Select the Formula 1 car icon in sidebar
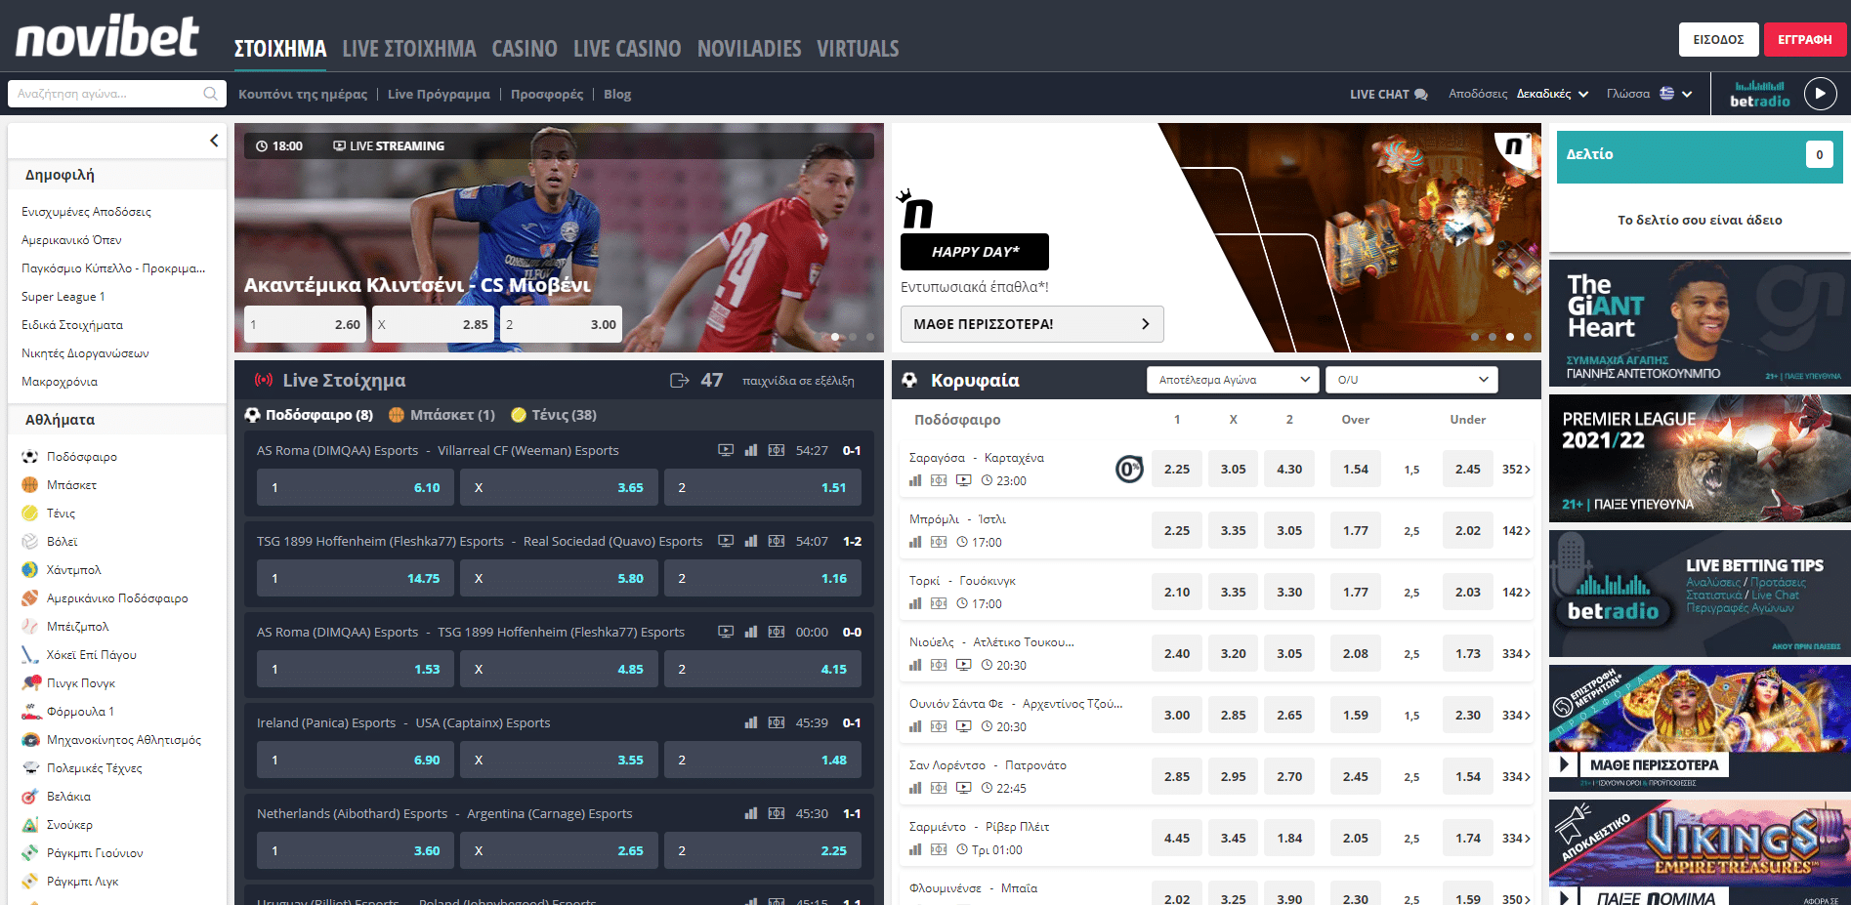The height and width of the screenshot is (905, 1851). [30, 712]
